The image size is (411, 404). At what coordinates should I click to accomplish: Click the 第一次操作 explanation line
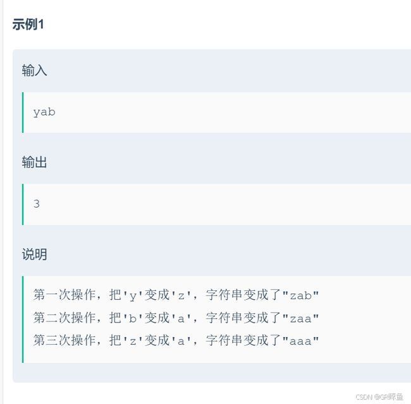[176, 295]
